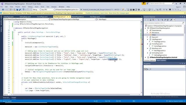Click the Quick Launch search magnifier
Viewport: 186px width, 105px height.
click(x=173, y=3)
